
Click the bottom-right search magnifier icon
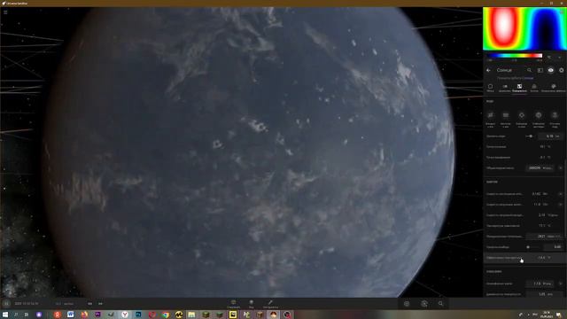tap(440, 304)
